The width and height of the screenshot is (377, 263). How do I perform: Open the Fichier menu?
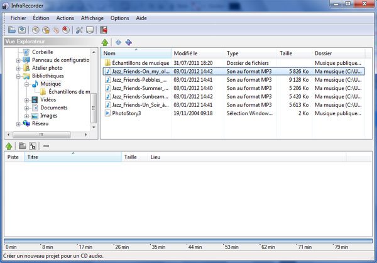tap(18, 18)
